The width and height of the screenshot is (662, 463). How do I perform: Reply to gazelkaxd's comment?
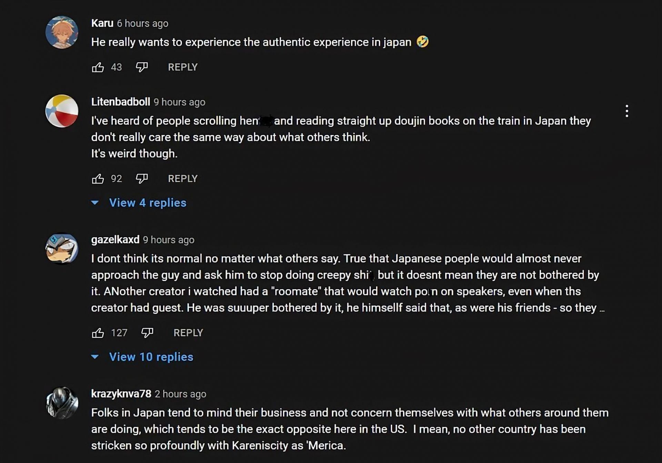[188, 333]
